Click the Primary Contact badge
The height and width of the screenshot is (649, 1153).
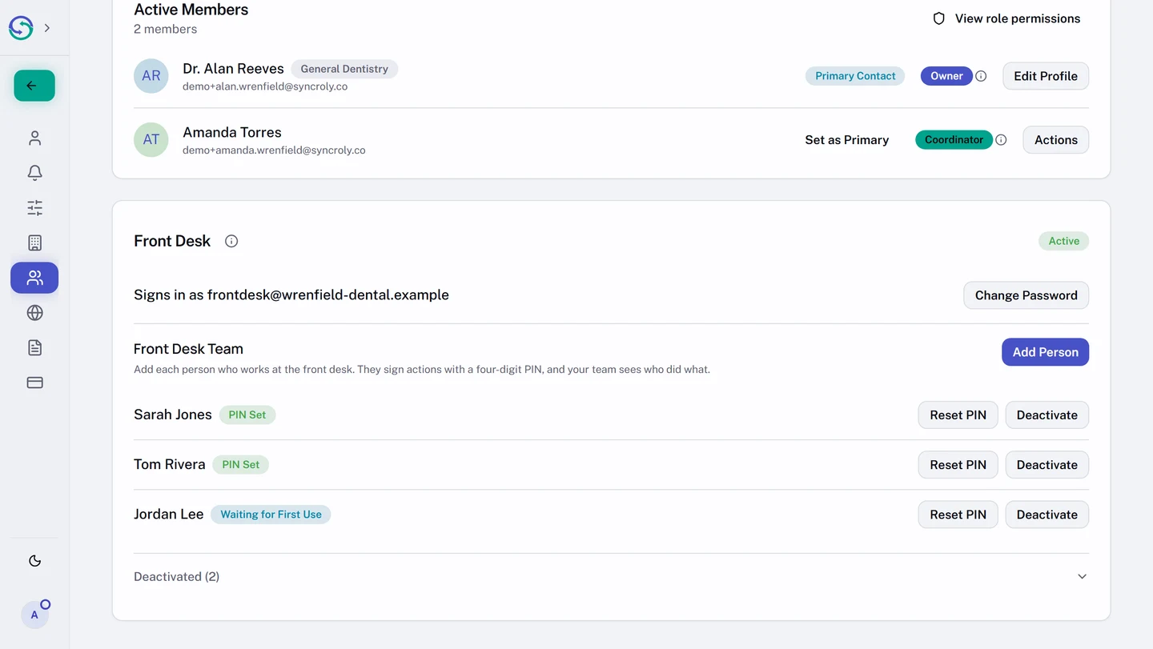pyautogui.click(x=855, y=76)
